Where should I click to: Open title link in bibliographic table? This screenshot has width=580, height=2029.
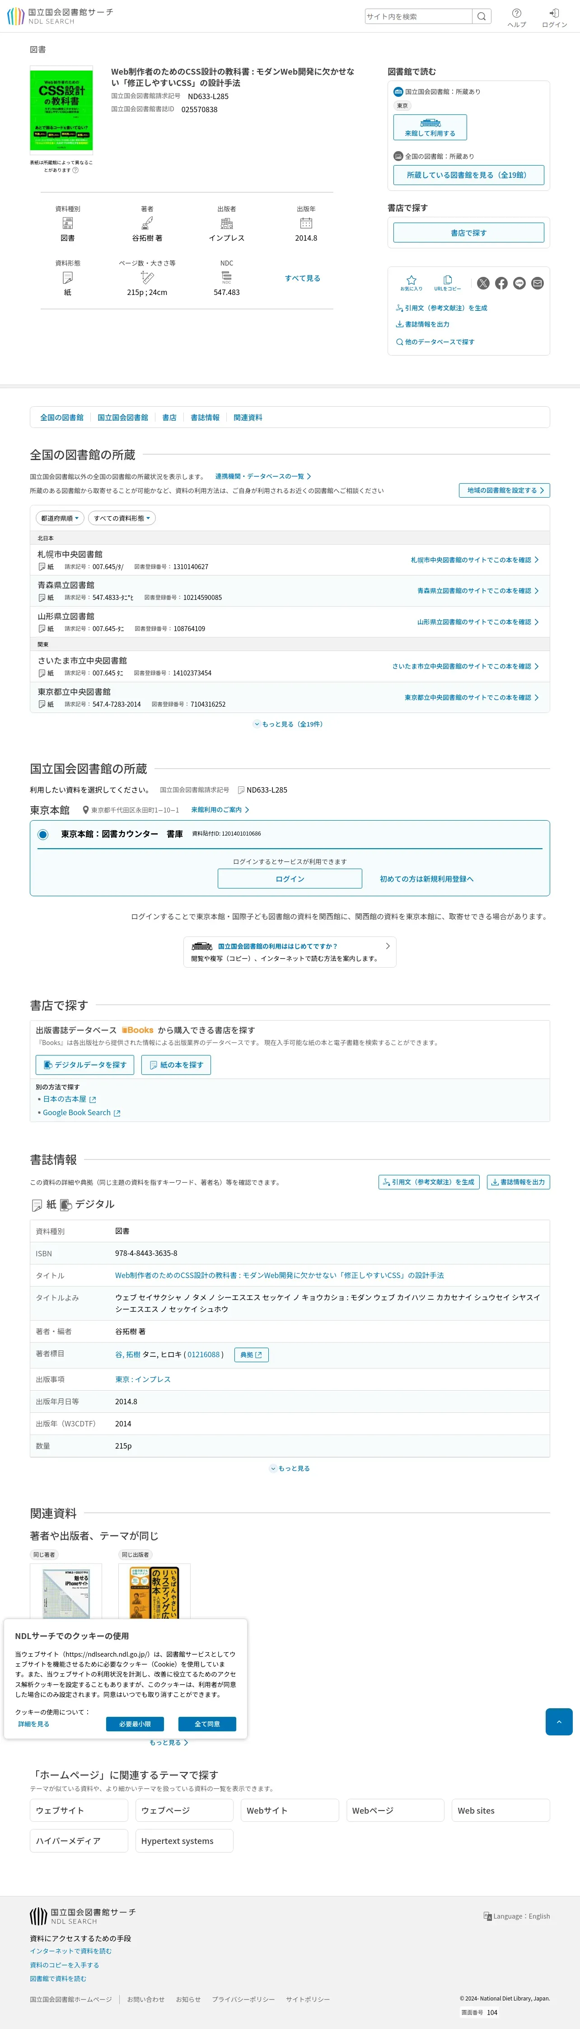pos(279,1275)
